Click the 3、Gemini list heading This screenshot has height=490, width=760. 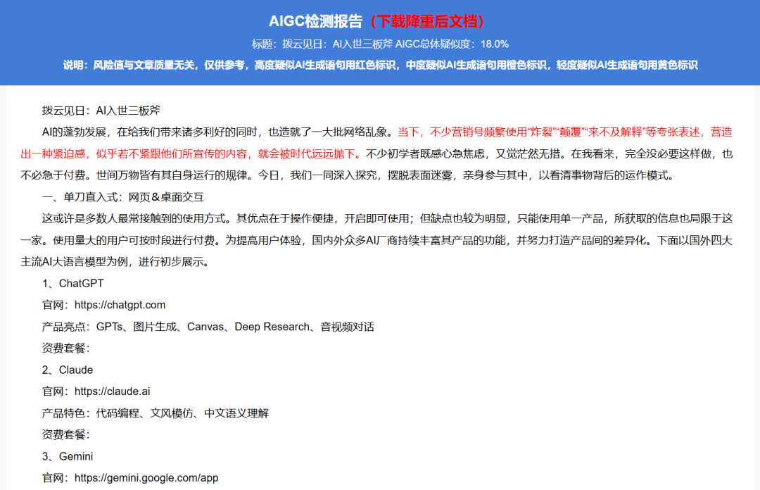click(x=68, y=456)
